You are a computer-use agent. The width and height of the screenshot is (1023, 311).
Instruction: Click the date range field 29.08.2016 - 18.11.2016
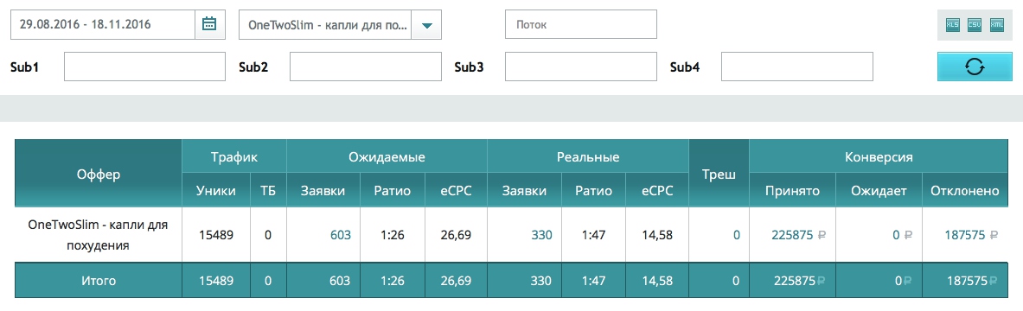point(103,25)
